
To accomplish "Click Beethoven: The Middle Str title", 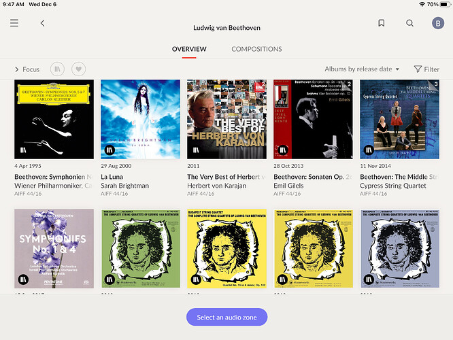I will [399, 177].
